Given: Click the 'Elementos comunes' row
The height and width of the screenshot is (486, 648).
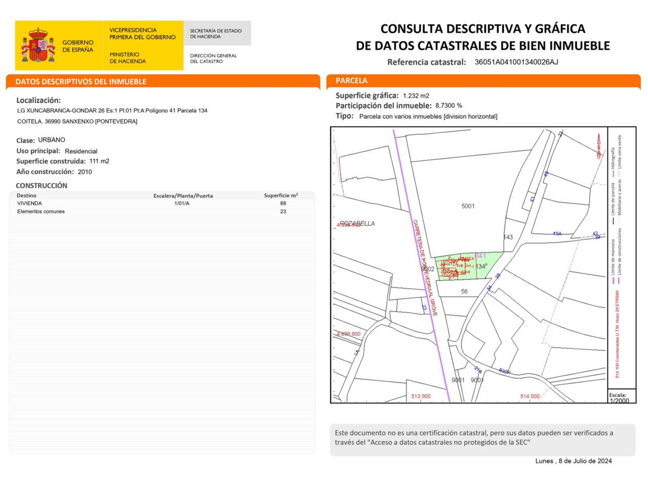Looking at the screenshot, I should point(162,212).
